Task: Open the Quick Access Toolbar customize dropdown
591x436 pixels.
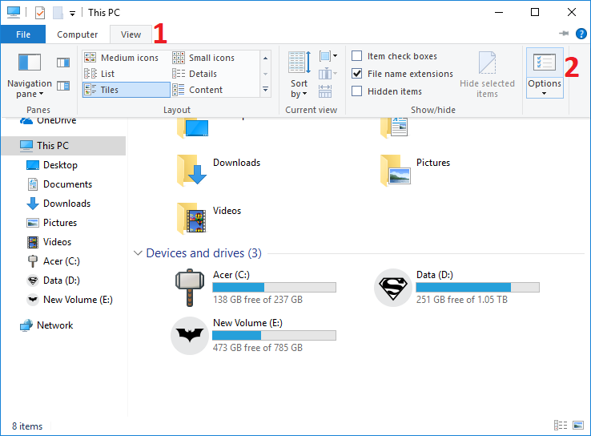Action: pos(73,13)
